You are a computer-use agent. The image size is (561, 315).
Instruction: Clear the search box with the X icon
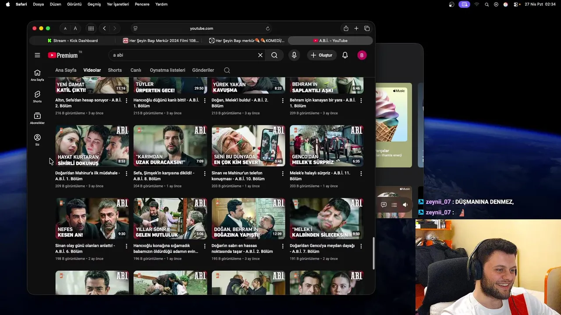tap(260, 55)
